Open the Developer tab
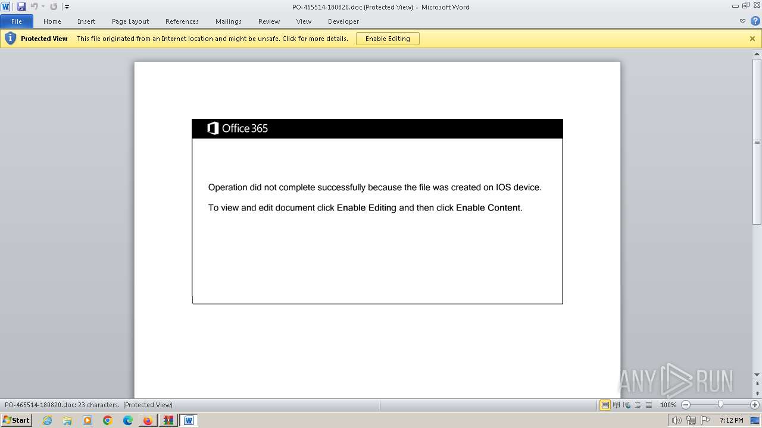762x428 pixels. tap(343, 21)
